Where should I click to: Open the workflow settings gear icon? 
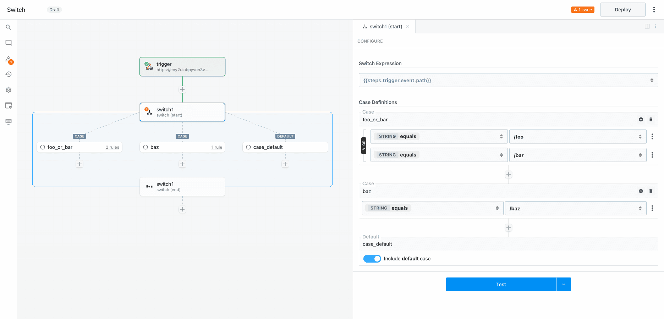(9, 90)
